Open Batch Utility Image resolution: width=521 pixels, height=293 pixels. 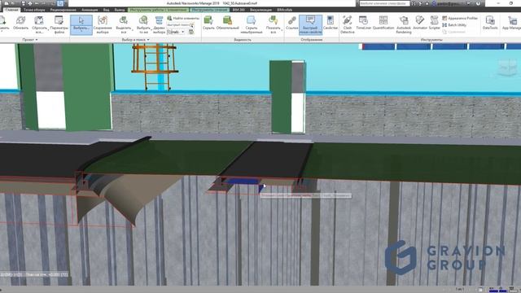(x=454, y=25)
